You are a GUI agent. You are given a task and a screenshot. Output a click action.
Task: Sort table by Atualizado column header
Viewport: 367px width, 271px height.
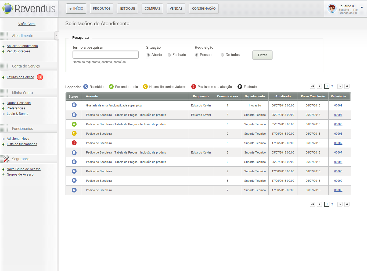click(283, 96)
